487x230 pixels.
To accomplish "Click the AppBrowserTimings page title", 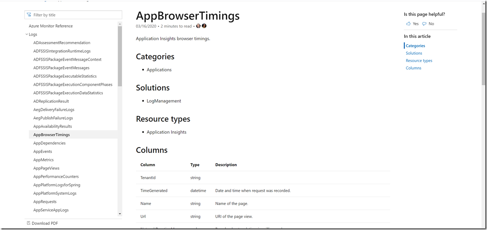I will [x=188, y=16].
